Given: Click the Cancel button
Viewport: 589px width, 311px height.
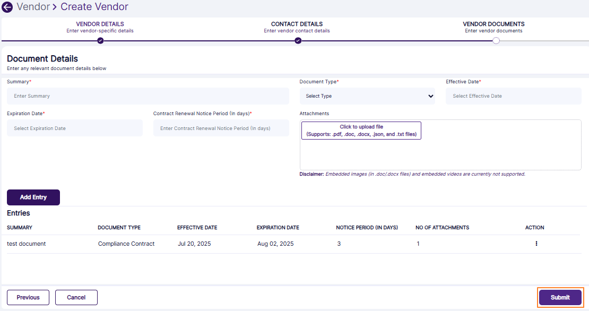Looking at the screenshot, I should pyautogui.click(x=76, y=297).
